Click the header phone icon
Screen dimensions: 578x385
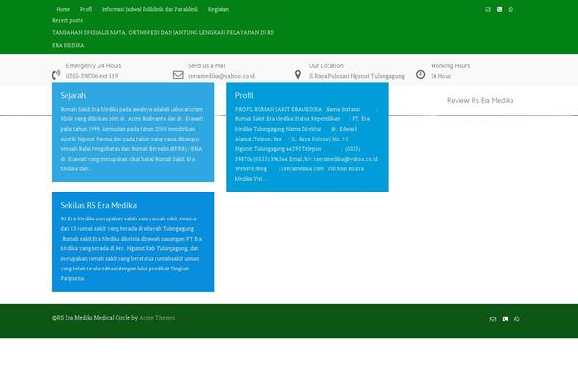(x=499, y=10)
